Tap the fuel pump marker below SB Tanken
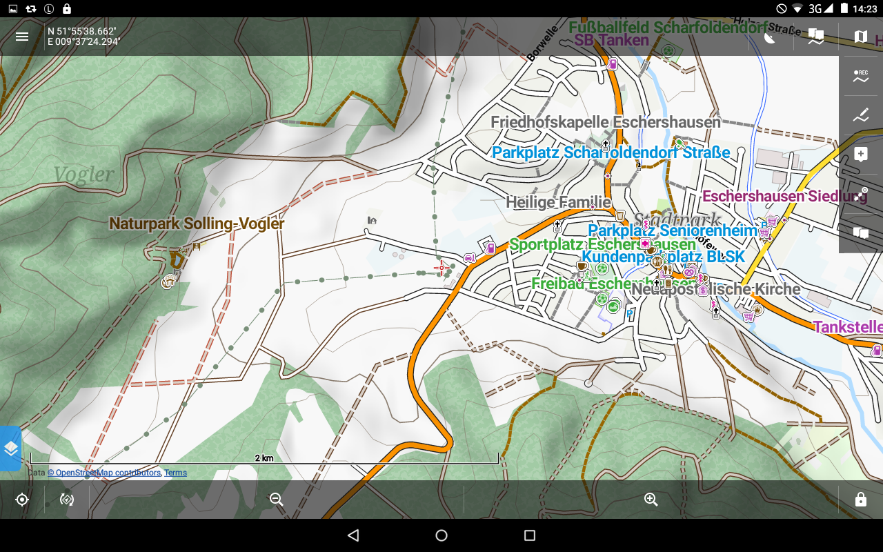This screenshot has width=883, height=552. click(x=612, y=64)
